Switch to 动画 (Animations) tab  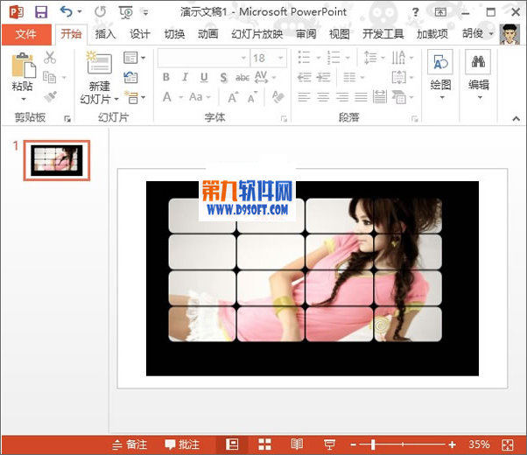(207, 34)
